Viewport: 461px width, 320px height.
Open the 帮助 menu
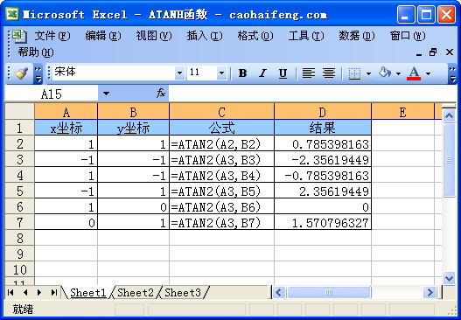(x=36, y=52)
